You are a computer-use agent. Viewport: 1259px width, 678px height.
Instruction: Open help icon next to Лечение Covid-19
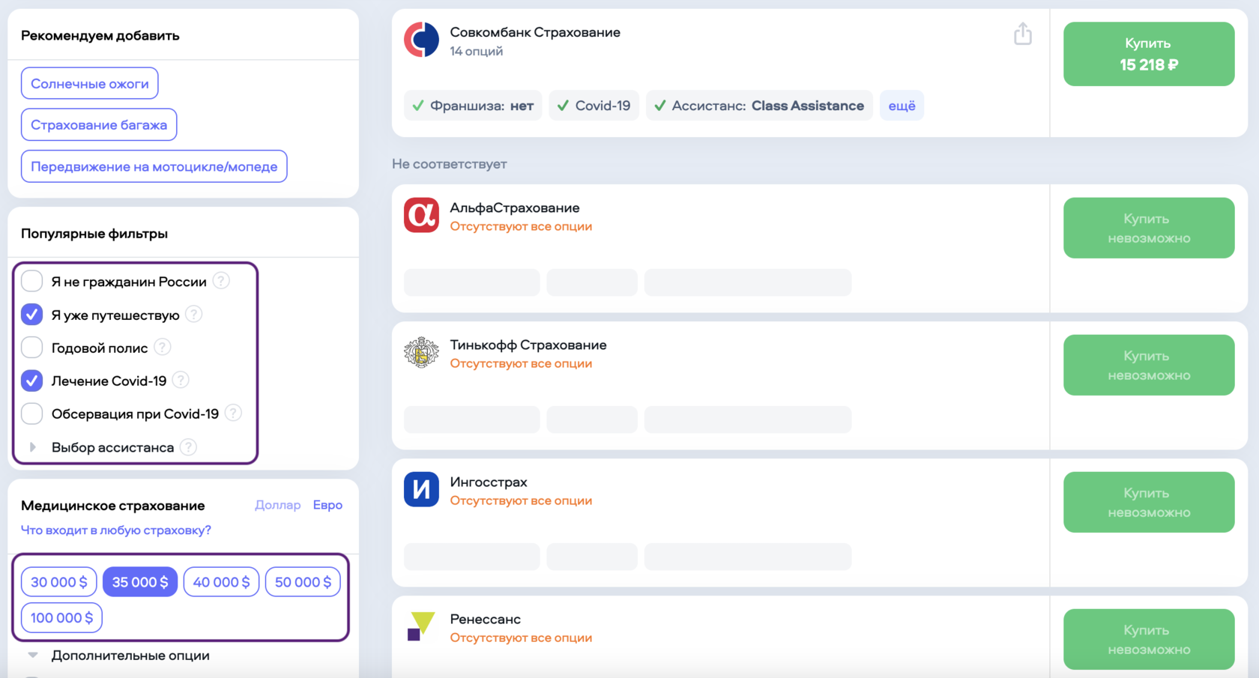tap(181, 380)
